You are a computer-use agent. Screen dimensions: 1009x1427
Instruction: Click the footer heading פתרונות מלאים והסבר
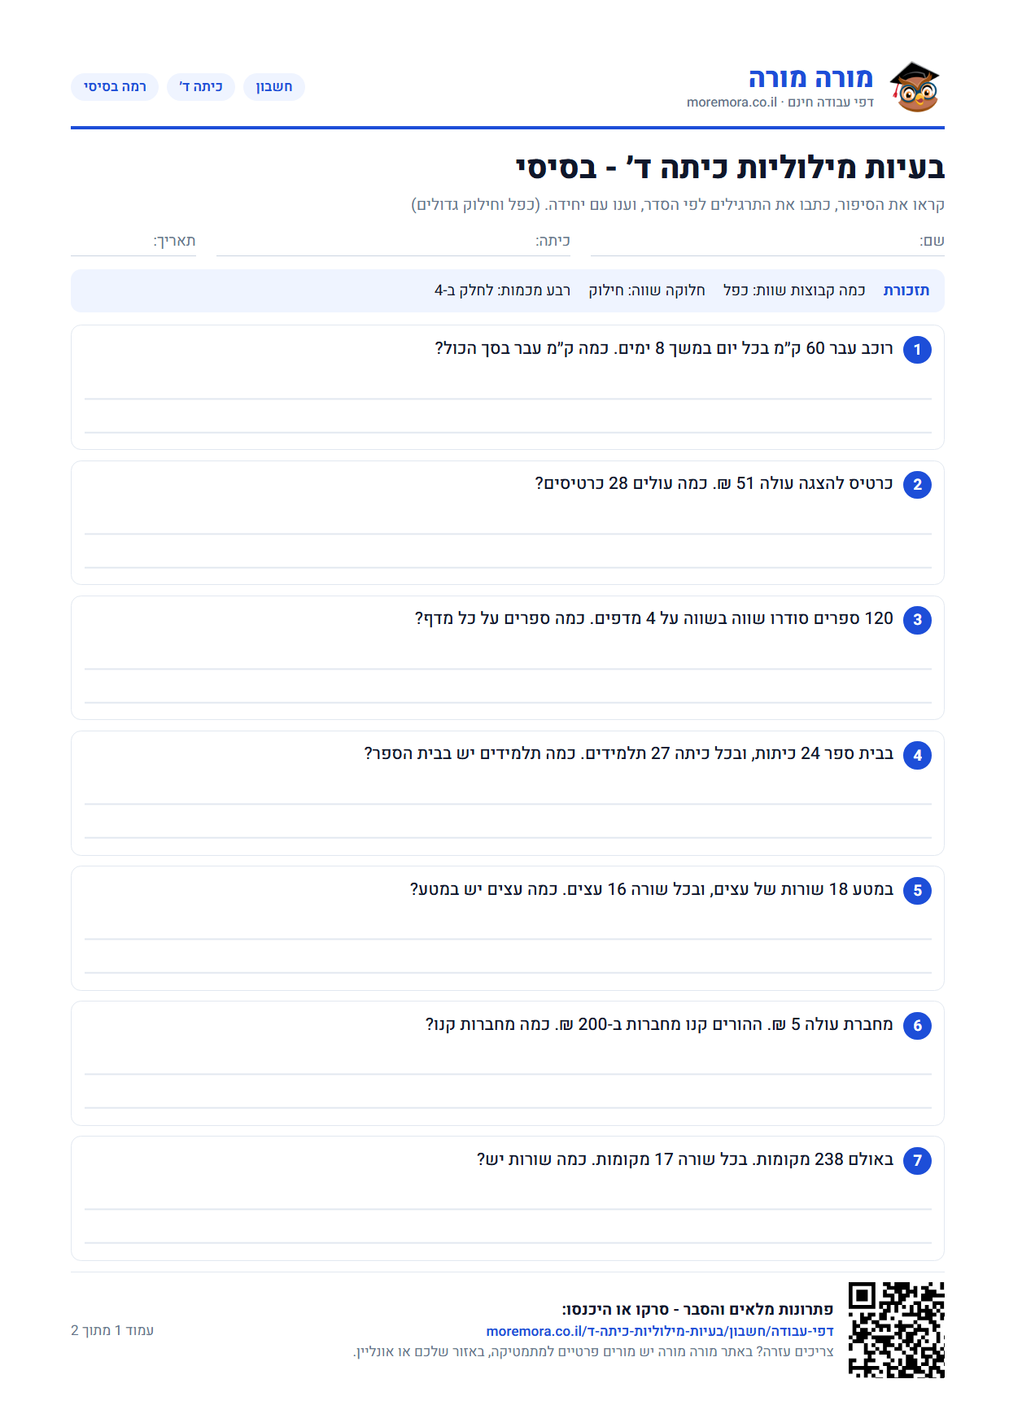[697, 1309]
